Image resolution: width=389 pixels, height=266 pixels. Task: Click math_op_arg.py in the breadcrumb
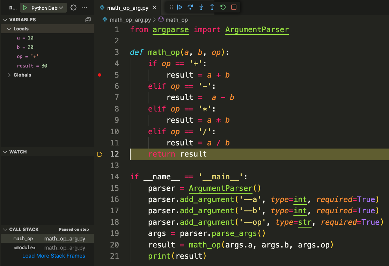click(x=130, y=20)
